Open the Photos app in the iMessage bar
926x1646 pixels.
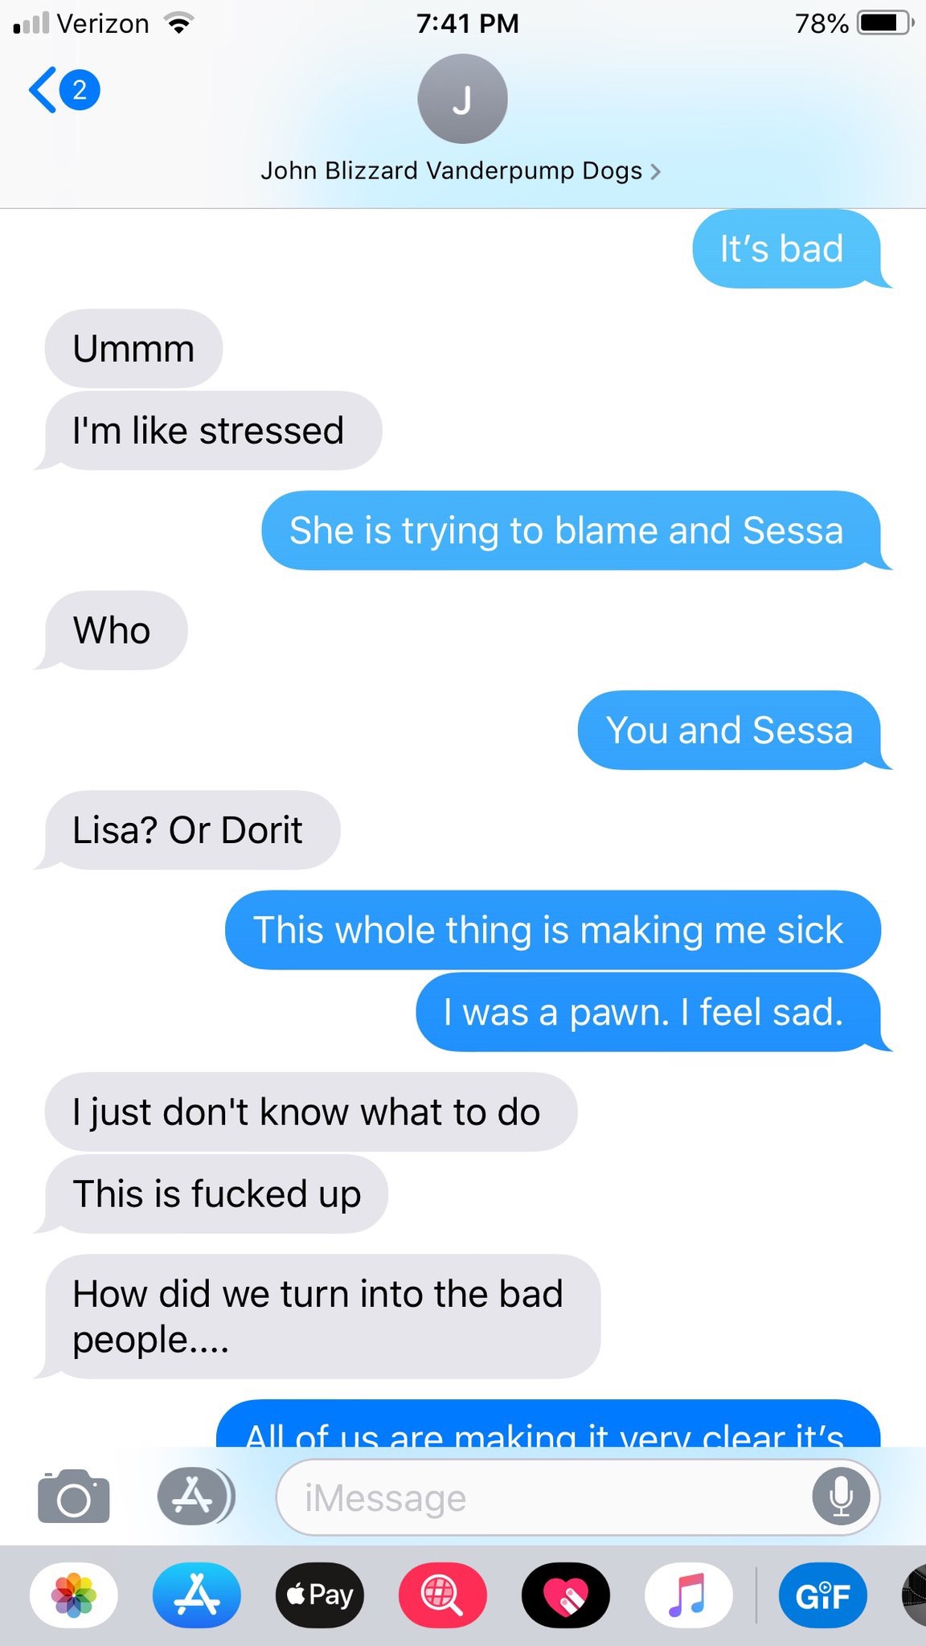74,1595
